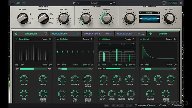This screenshot has width=192, height=108.
Task: Click the Time macro knob
Action: tap(160, 105)
